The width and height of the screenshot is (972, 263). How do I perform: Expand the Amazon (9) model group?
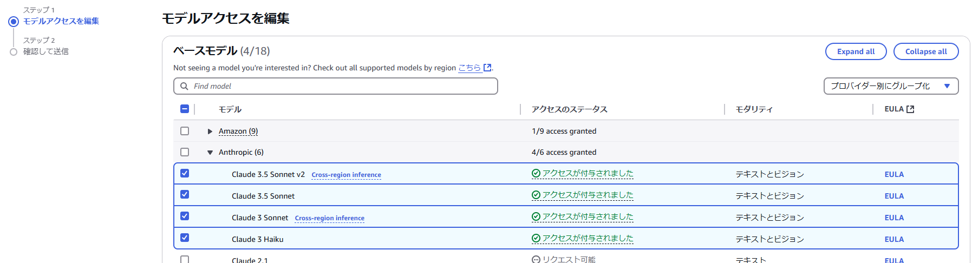[210, 131]
